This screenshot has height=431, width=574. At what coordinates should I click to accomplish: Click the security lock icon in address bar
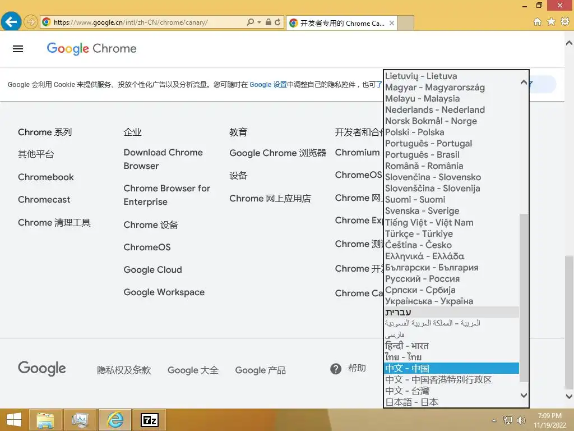[x=269, y=22]
